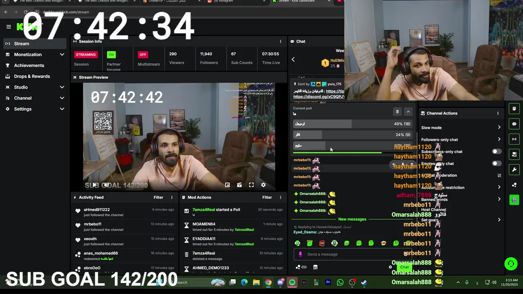Click Filter in Mod Actions panel
523x294 pixels.
pyautogui.click(x=267, y=197)
